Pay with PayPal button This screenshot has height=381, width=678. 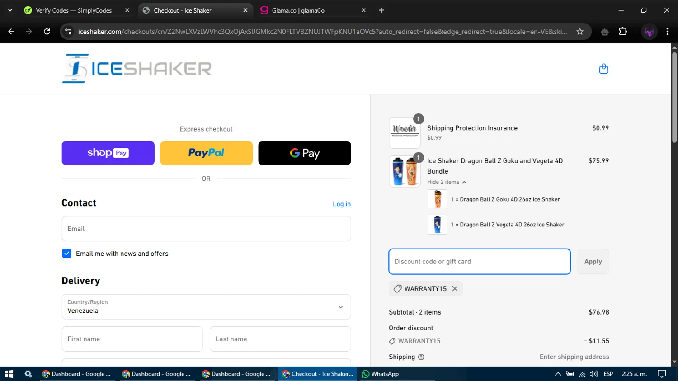click(x=206, y=153)
